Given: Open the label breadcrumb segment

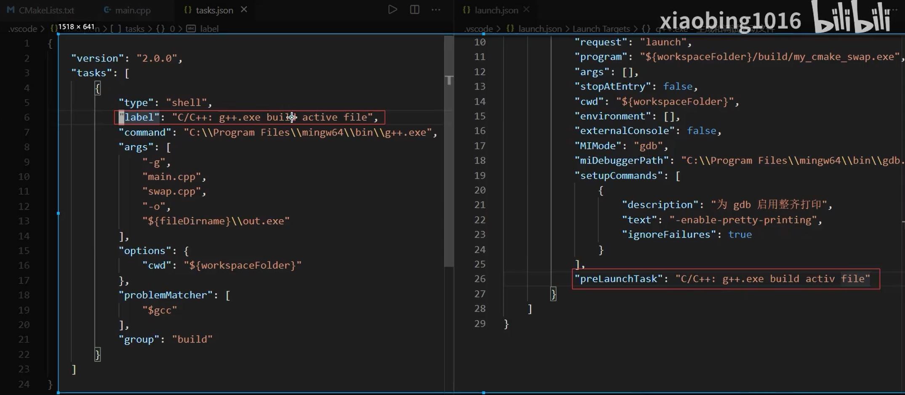Looking at the screenshot, I should click(209, 29).
